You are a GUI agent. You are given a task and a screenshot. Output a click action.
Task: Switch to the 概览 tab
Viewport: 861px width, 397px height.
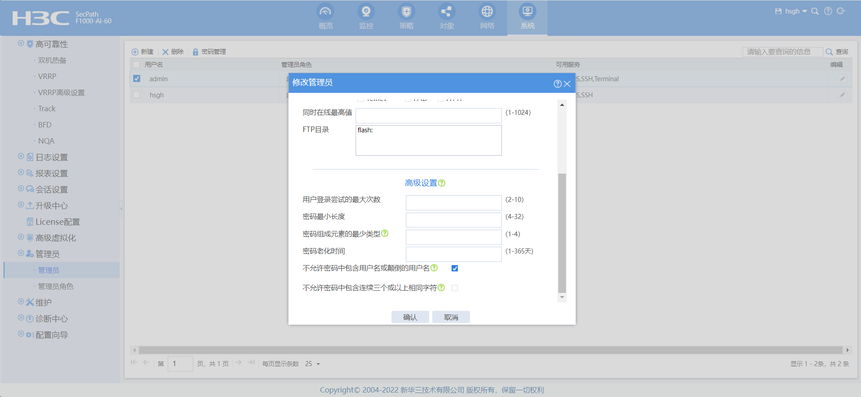pyautogui.click(x=326, y=17)
